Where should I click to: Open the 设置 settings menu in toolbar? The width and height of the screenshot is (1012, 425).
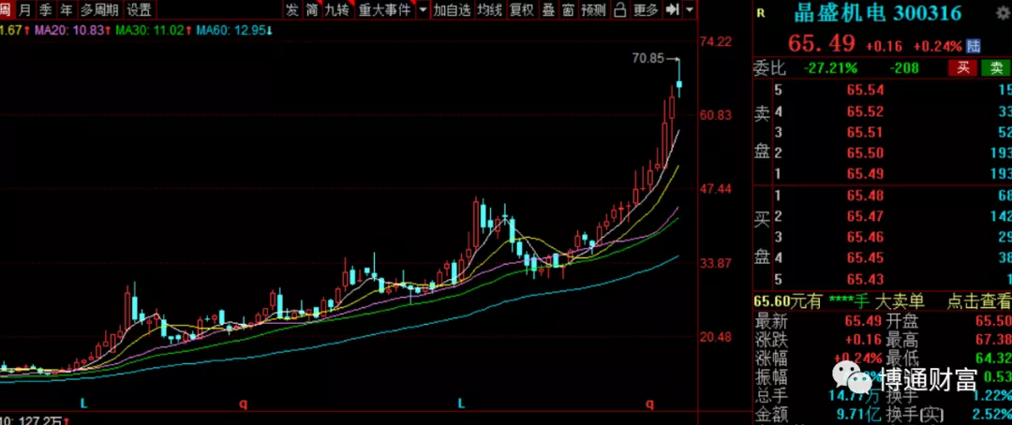pyautogui.click(x=139, y=9)
